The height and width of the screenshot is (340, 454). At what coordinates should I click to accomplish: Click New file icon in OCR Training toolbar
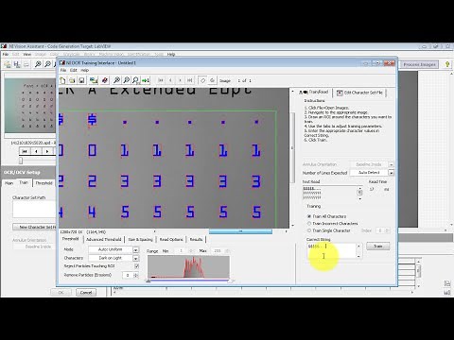pos(62,80)
